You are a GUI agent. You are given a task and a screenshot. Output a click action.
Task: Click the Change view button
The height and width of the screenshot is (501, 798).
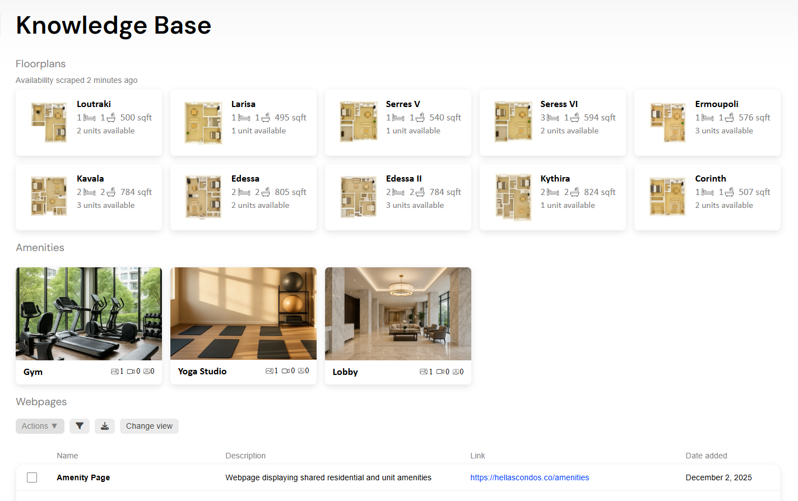coord(149,426)
